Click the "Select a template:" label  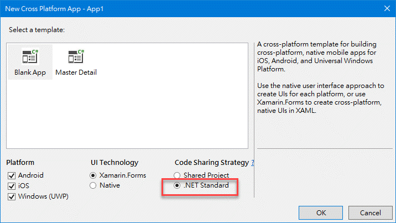point(37,30)
